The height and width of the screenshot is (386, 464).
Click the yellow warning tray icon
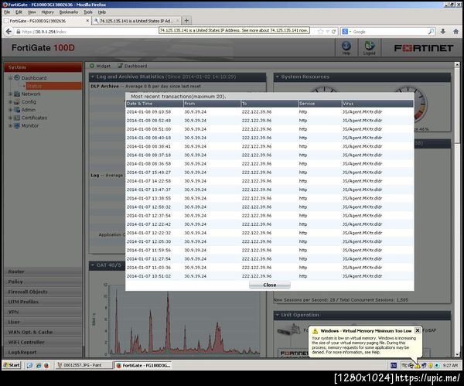pyautogui.click(x=418, y=366)
